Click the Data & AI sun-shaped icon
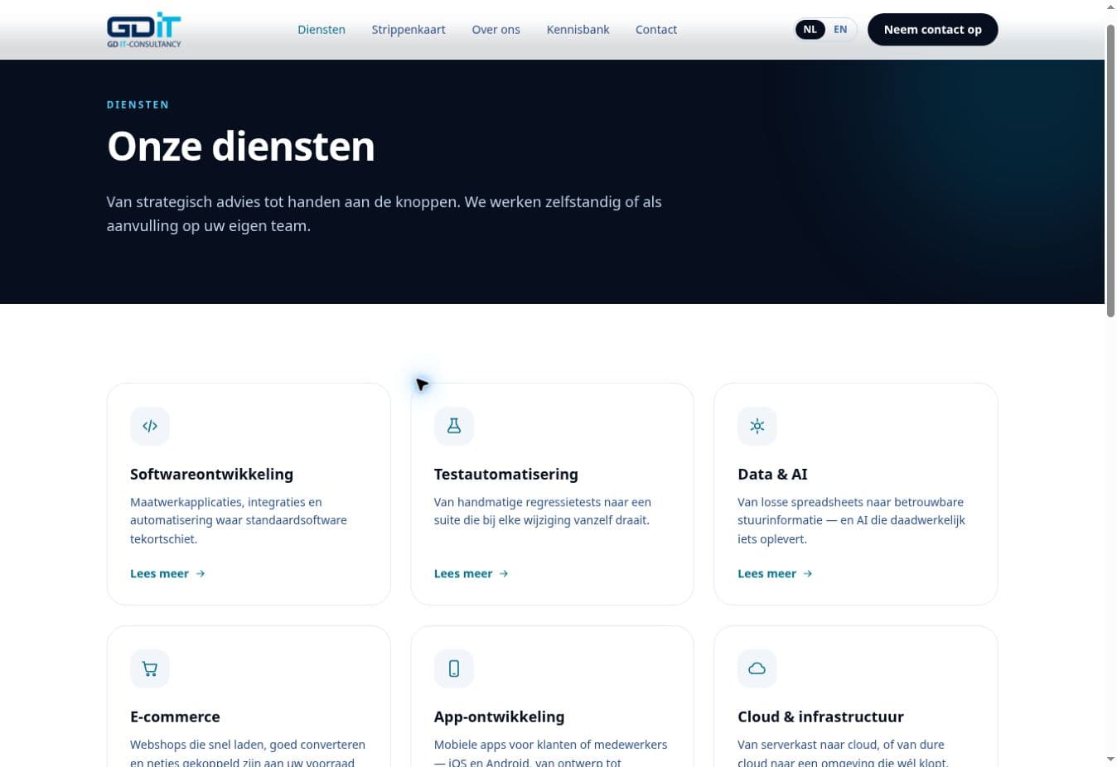Screen dimensions: 1117x767 point(757,426)
